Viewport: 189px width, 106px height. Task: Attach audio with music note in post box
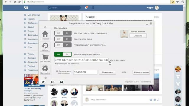[158, 100]
